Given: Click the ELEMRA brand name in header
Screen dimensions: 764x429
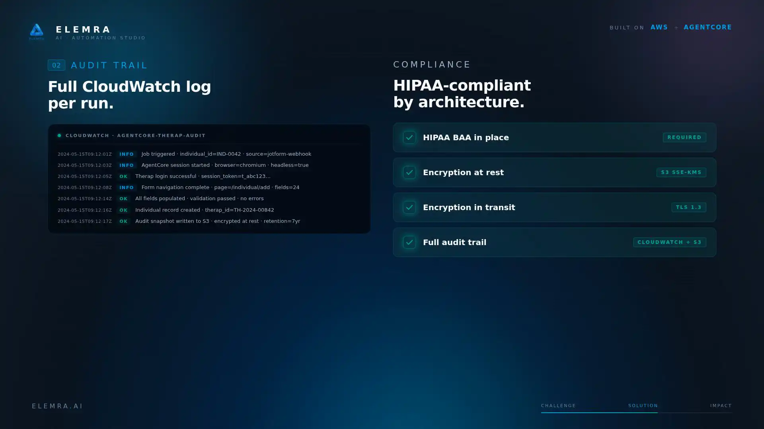Looking at the screenshot, I should tap(84, 29).
